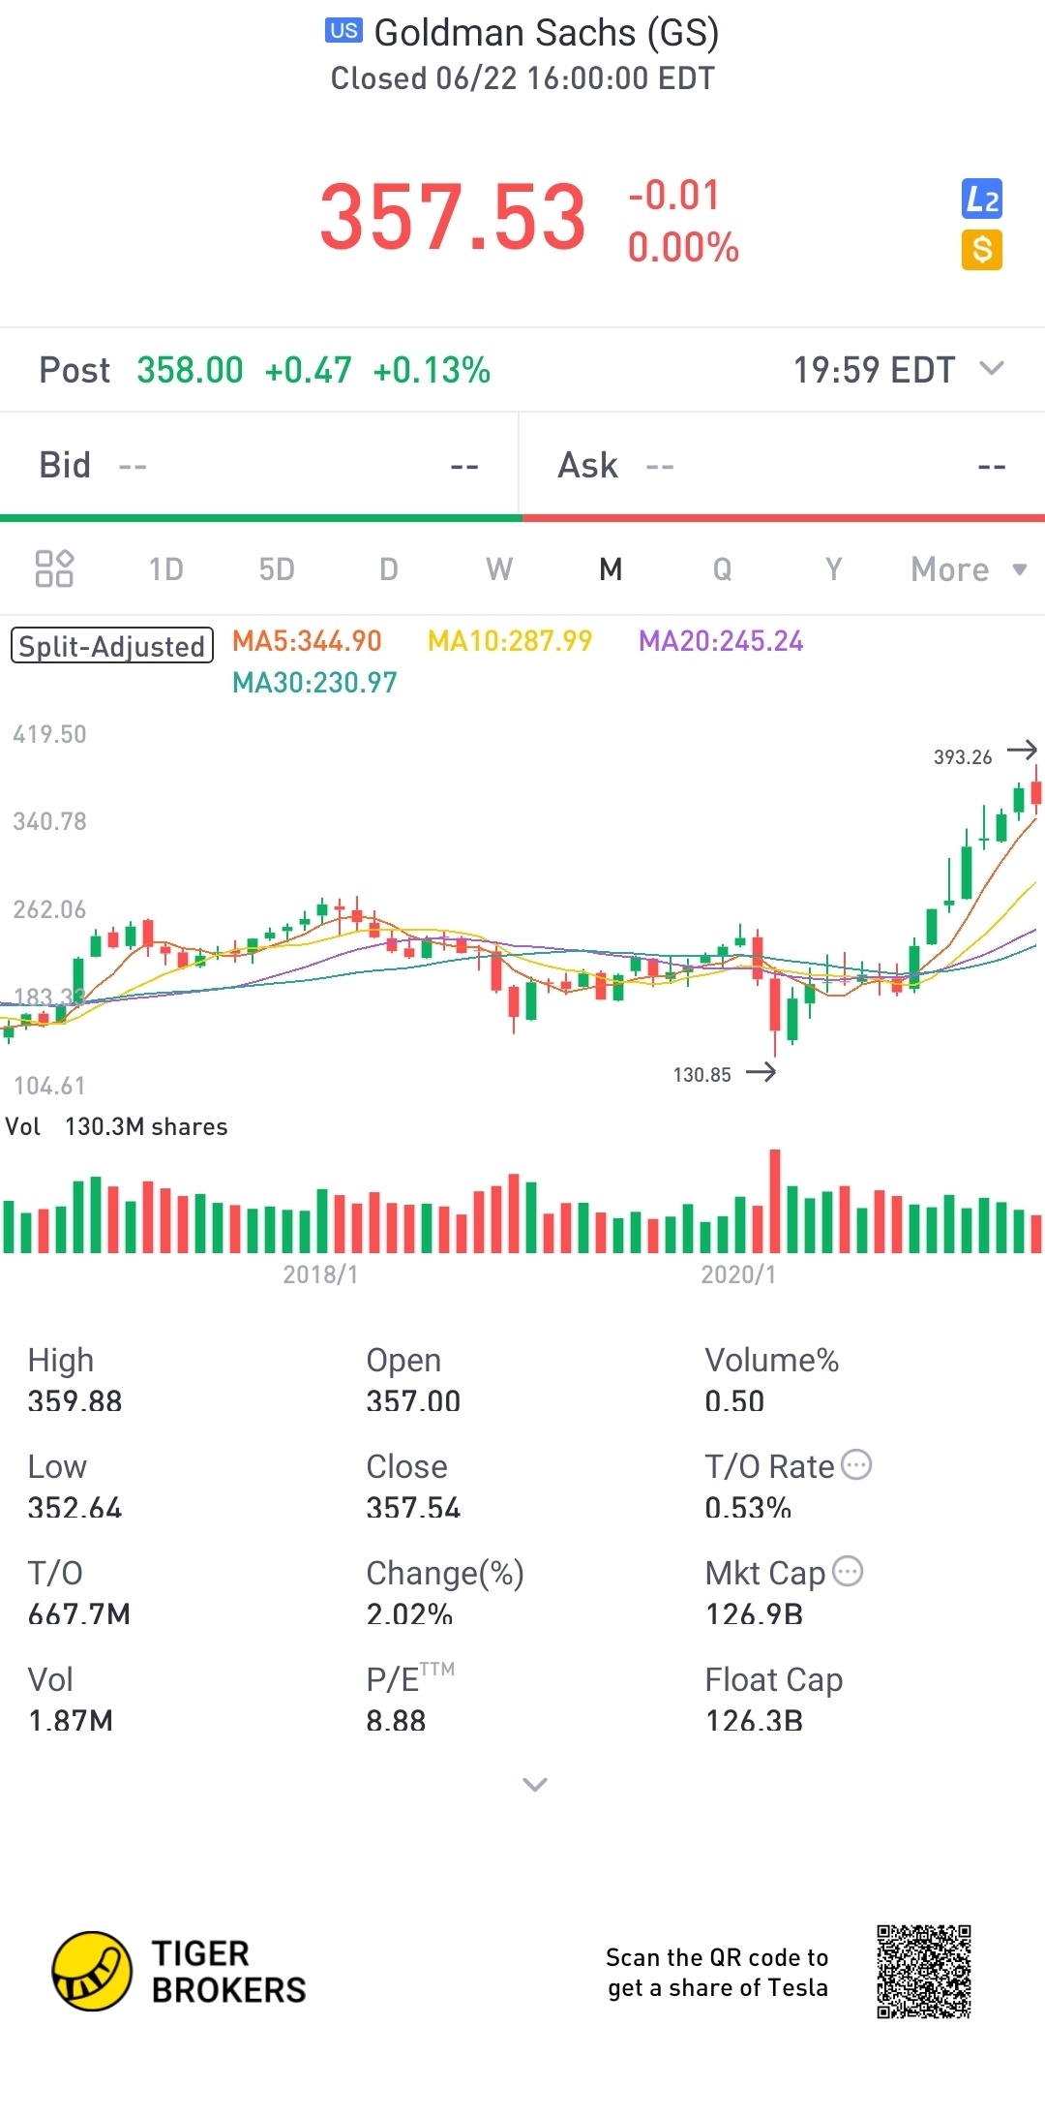Image resolution: width=1045 pixels, height=2118 pixels.
Task: Tap the High value 359.88
Action: 75,1401
